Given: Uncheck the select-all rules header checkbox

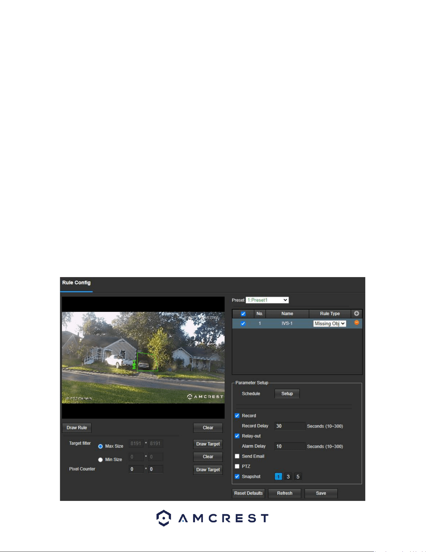Looking at the screenshot, I should [243, 314].
